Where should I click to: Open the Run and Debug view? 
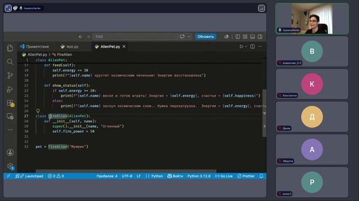10,89
